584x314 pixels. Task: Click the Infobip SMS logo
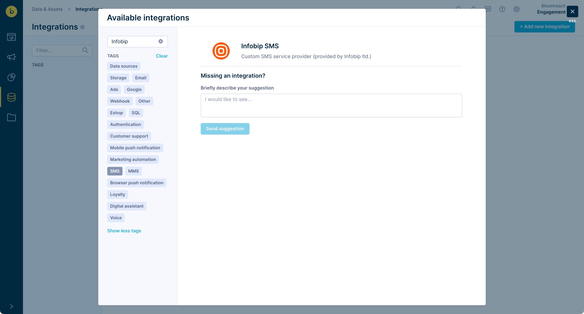221,51
